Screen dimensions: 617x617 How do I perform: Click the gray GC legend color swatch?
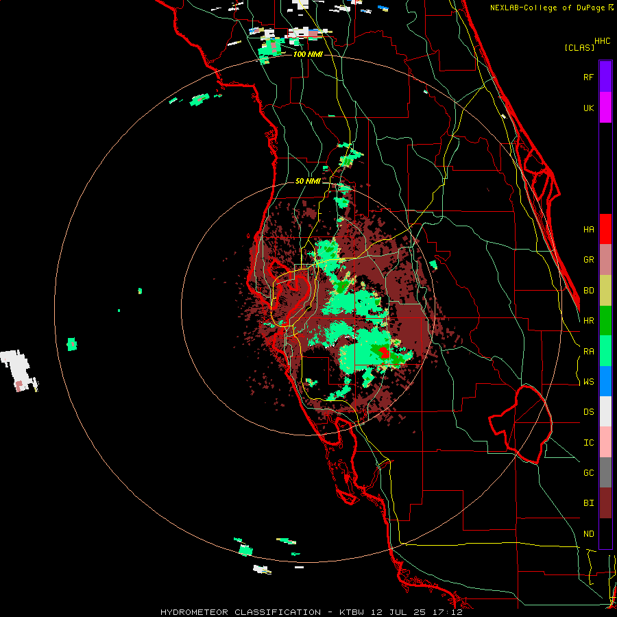point(605,472)
